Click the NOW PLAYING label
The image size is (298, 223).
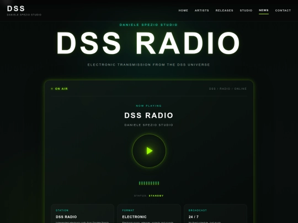coord(149,106)
